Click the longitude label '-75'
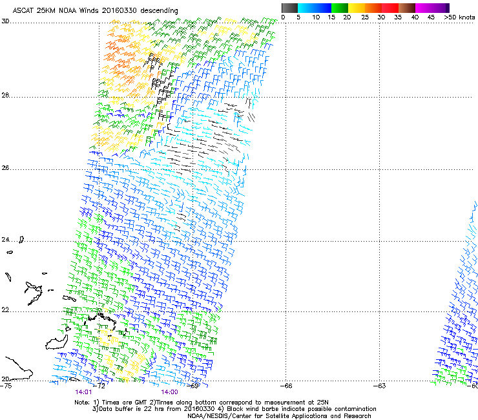478x420 pixels. pos(6,386)
